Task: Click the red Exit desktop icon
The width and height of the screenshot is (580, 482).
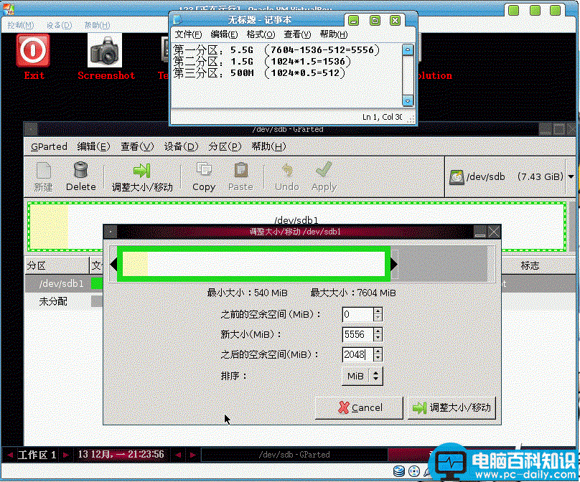Action: click(x=33, y=52)
